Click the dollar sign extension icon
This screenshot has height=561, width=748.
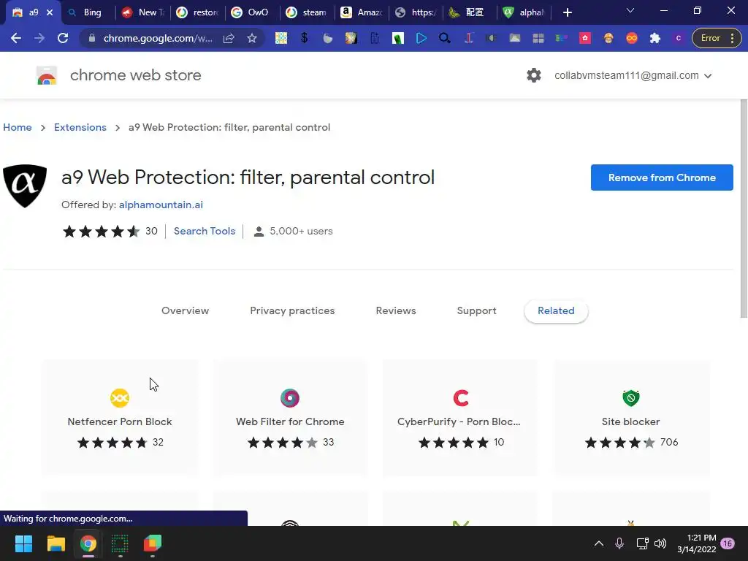pyautogui.click(x=305, y=38)
